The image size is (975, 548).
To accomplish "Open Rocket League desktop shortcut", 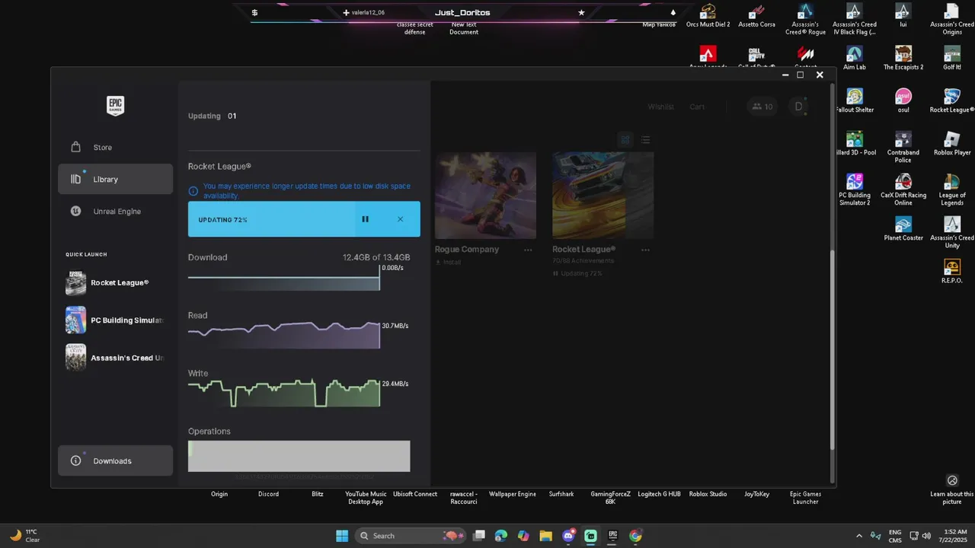I will click(x=951, y=100).
